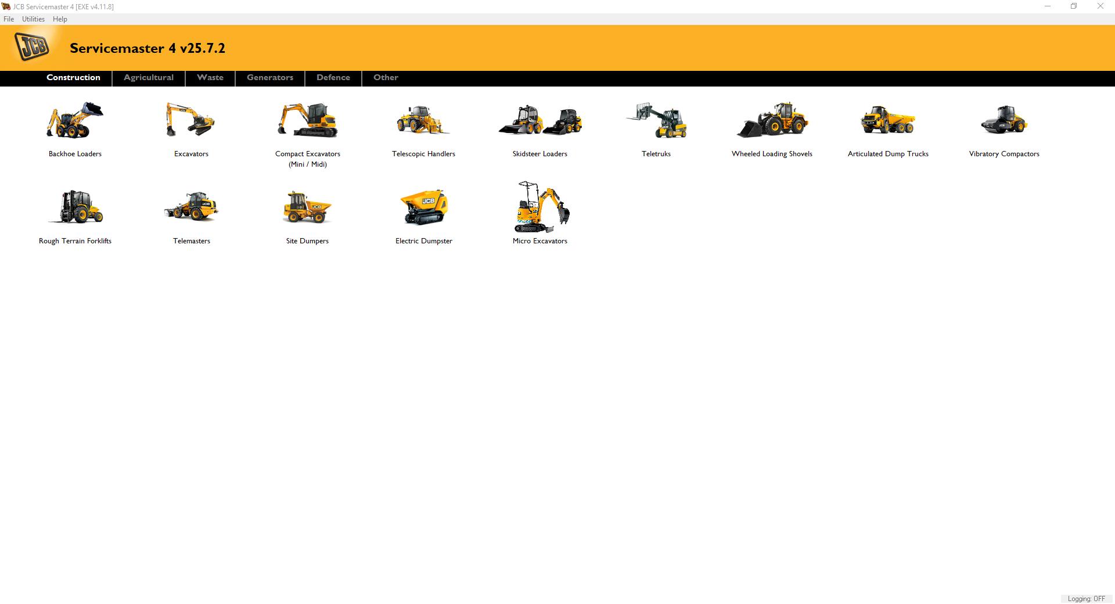Screen dimensions: 1115x604
Task: Switch to the Defence tab
Action: (x=333, y=78)
